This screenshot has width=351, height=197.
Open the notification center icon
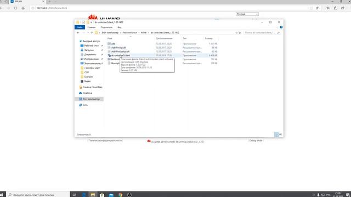pyautogui.click(x=348, y=195)
